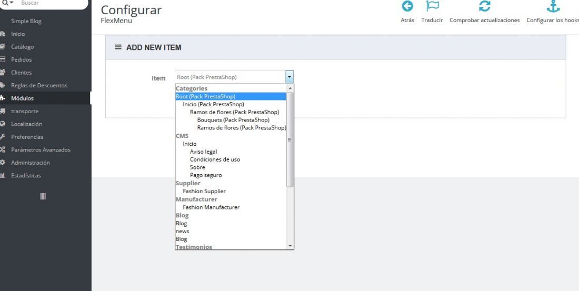Screen dimensions: 579x291
Task: Open Simple Blog in sidebar
Action: (x=26, y=21)
